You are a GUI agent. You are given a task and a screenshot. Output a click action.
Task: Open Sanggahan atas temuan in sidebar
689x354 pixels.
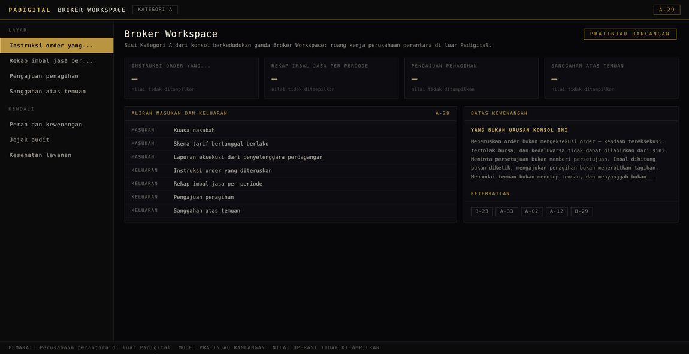pos(57,92)
